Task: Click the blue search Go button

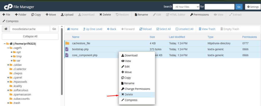Action: [239, 7]
